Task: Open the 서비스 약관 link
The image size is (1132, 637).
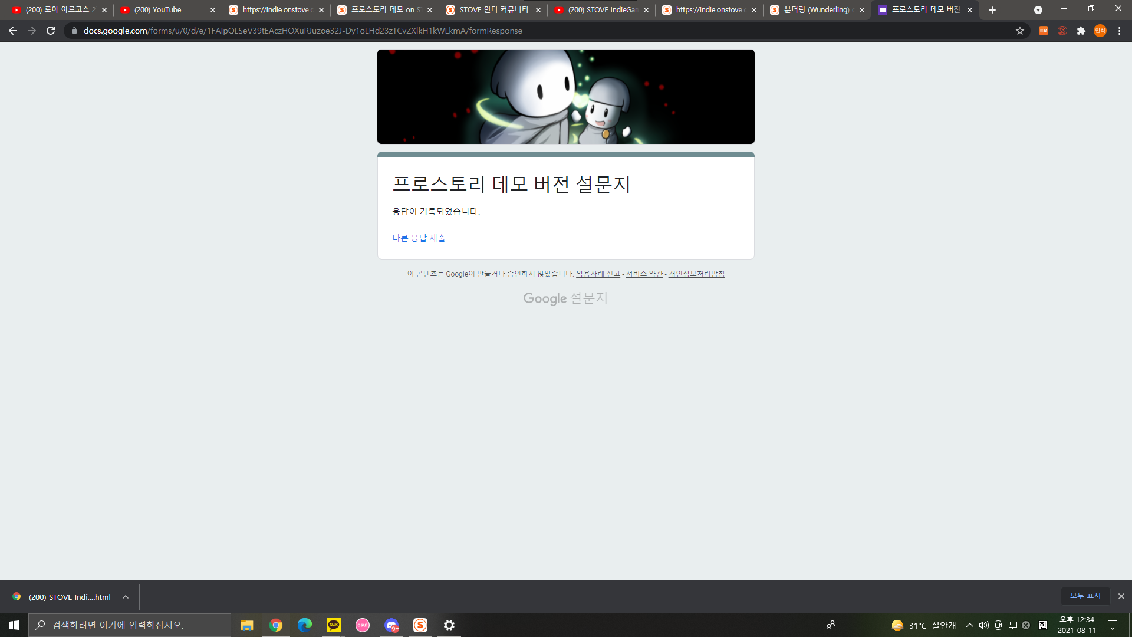Action: tap(644, 274)
